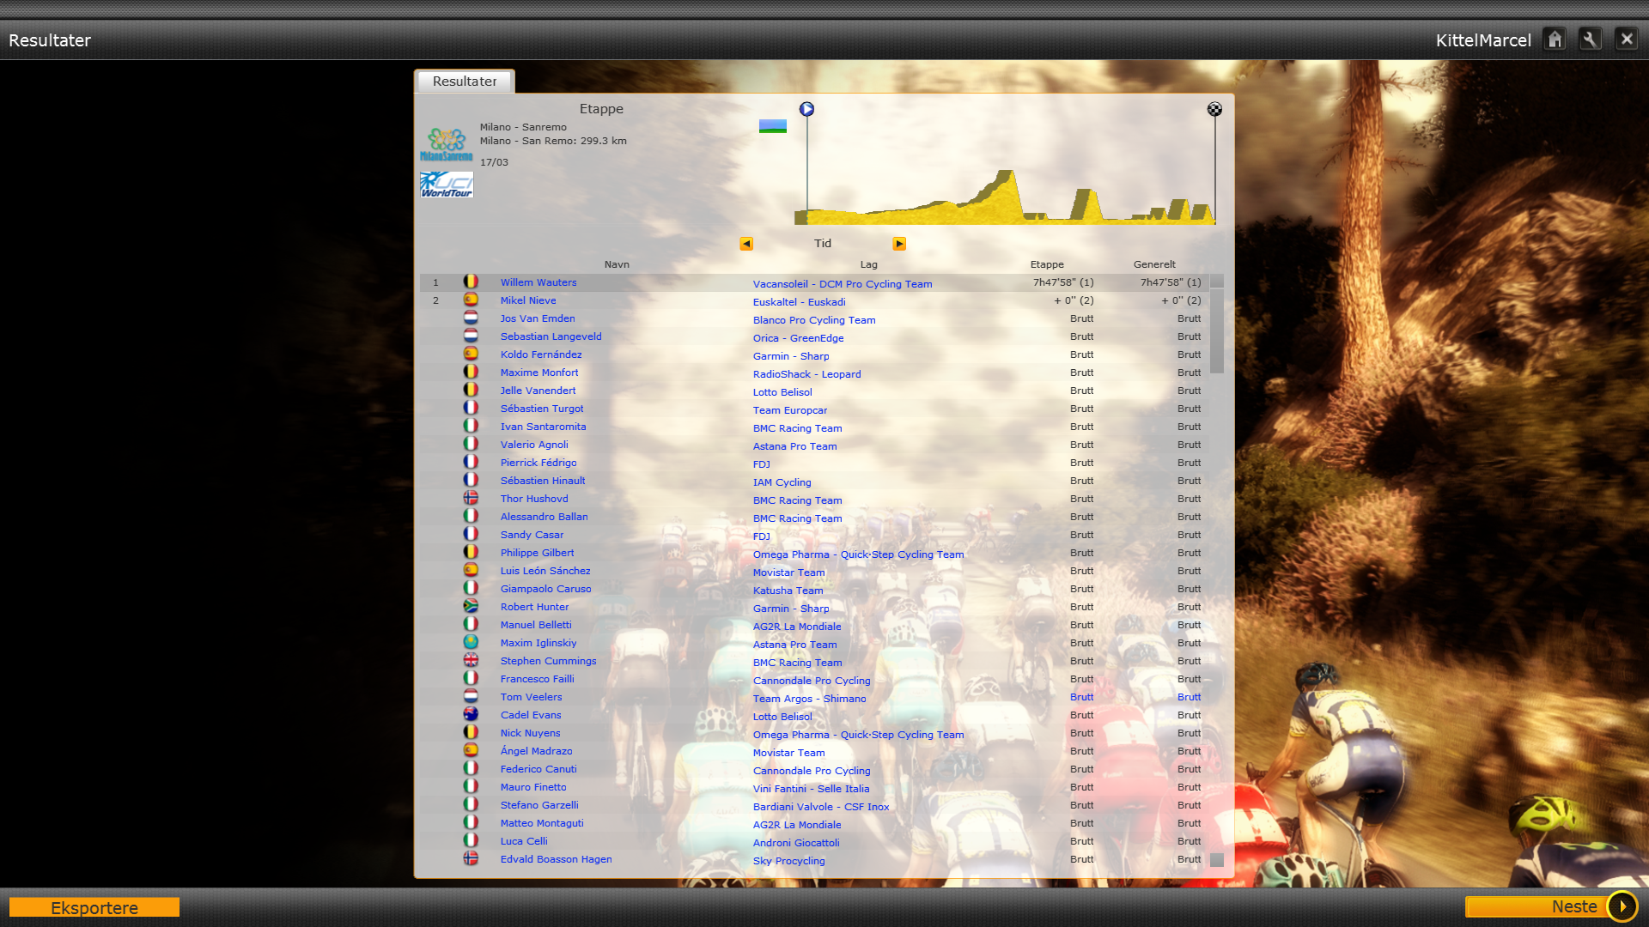1649x927 pixels.
Task: Click the UCI WorldTour logo
Action: coord(446,185)
